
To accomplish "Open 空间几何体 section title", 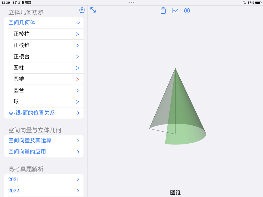I will coord(22,23).
